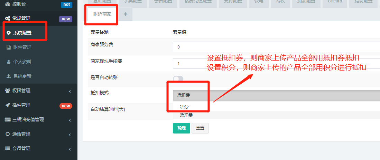Click the 商家服务费 label

102,45
